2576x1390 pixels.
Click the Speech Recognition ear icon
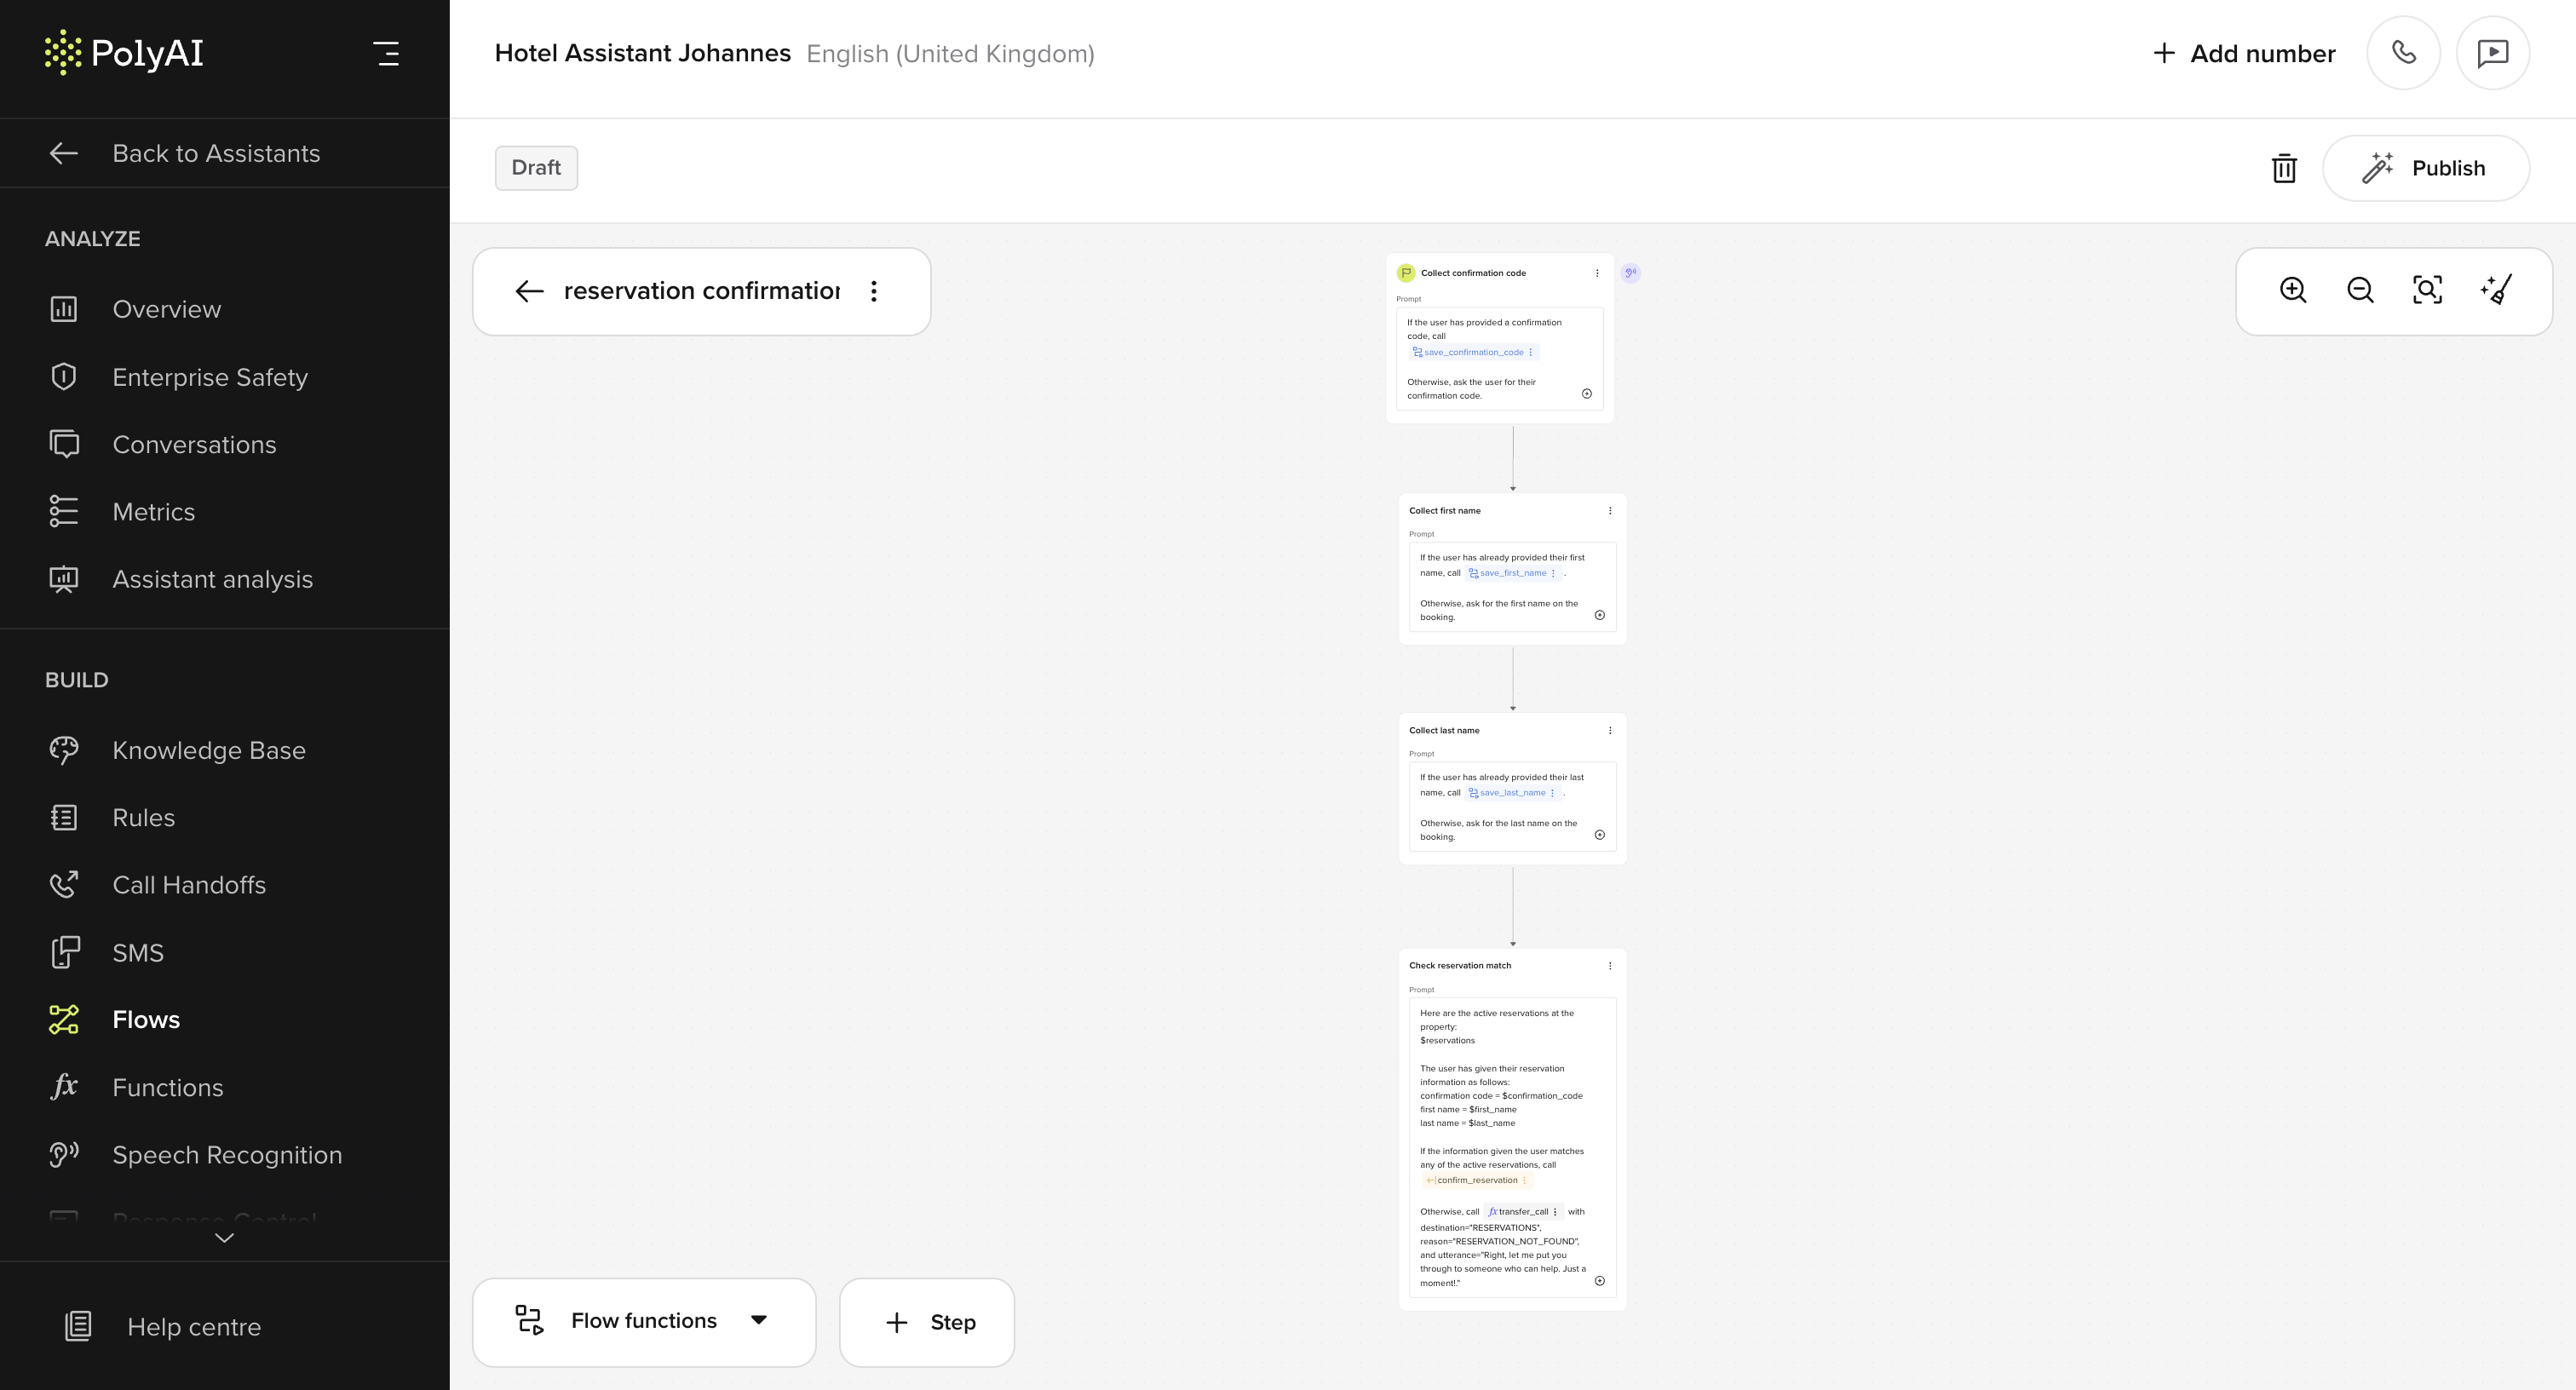[x=64, y=1155]
